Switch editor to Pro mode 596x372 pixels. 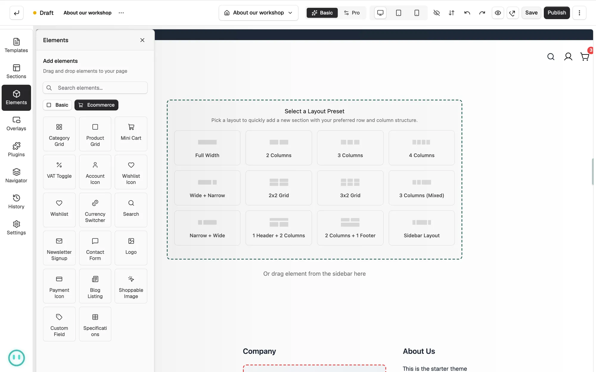tap(352, 13)
